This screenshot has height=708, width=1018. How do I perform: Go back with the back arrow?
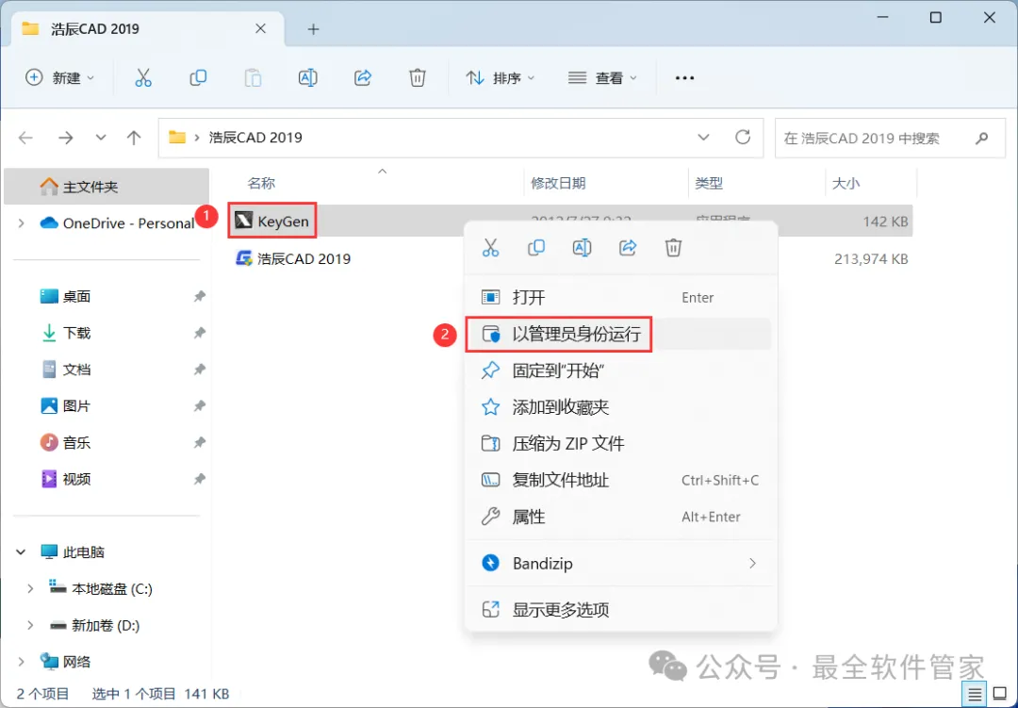pos(26,138)
